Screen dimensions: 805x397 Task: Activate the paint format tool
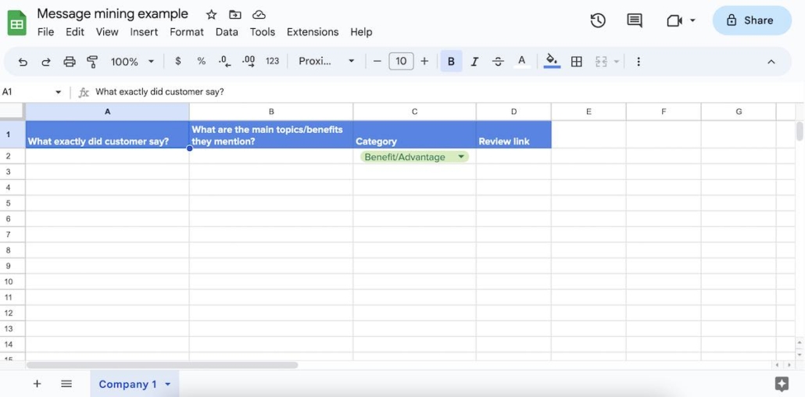coord(92,62)
